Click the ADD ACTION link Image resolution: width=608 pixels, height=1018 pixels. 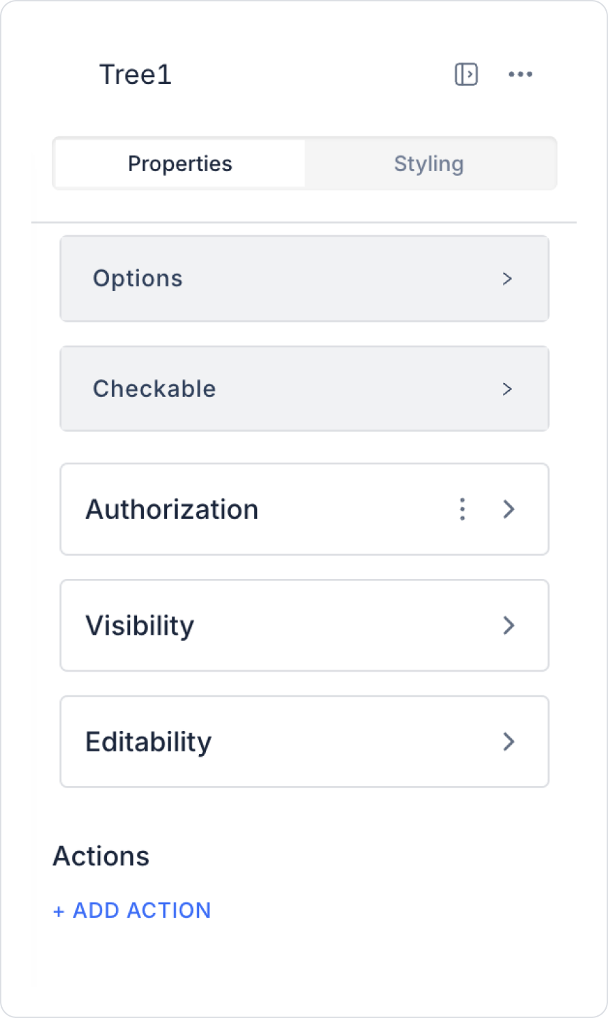(x=142, y=910)
